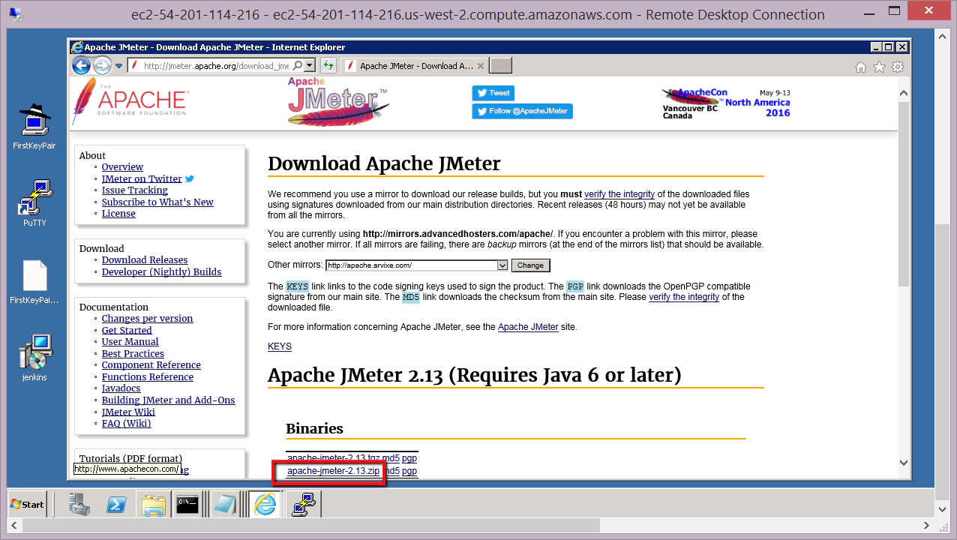This screenshot has height=540, width=957.
Task: Open Server Manager from the taskbar
Action: click(79, 505)
